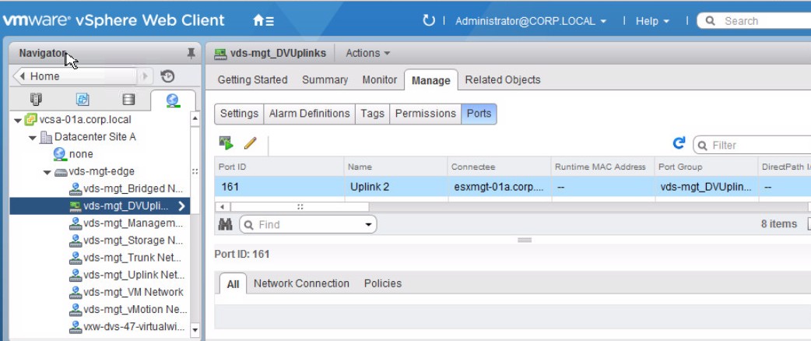
Task: Click the Navigator scrollbar up arrow
Action: coord(195,118)
